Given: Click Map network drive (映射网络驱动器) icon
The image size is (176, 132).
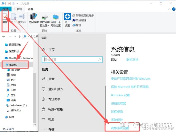Looking at the screenshot, I should click(45, 21).
